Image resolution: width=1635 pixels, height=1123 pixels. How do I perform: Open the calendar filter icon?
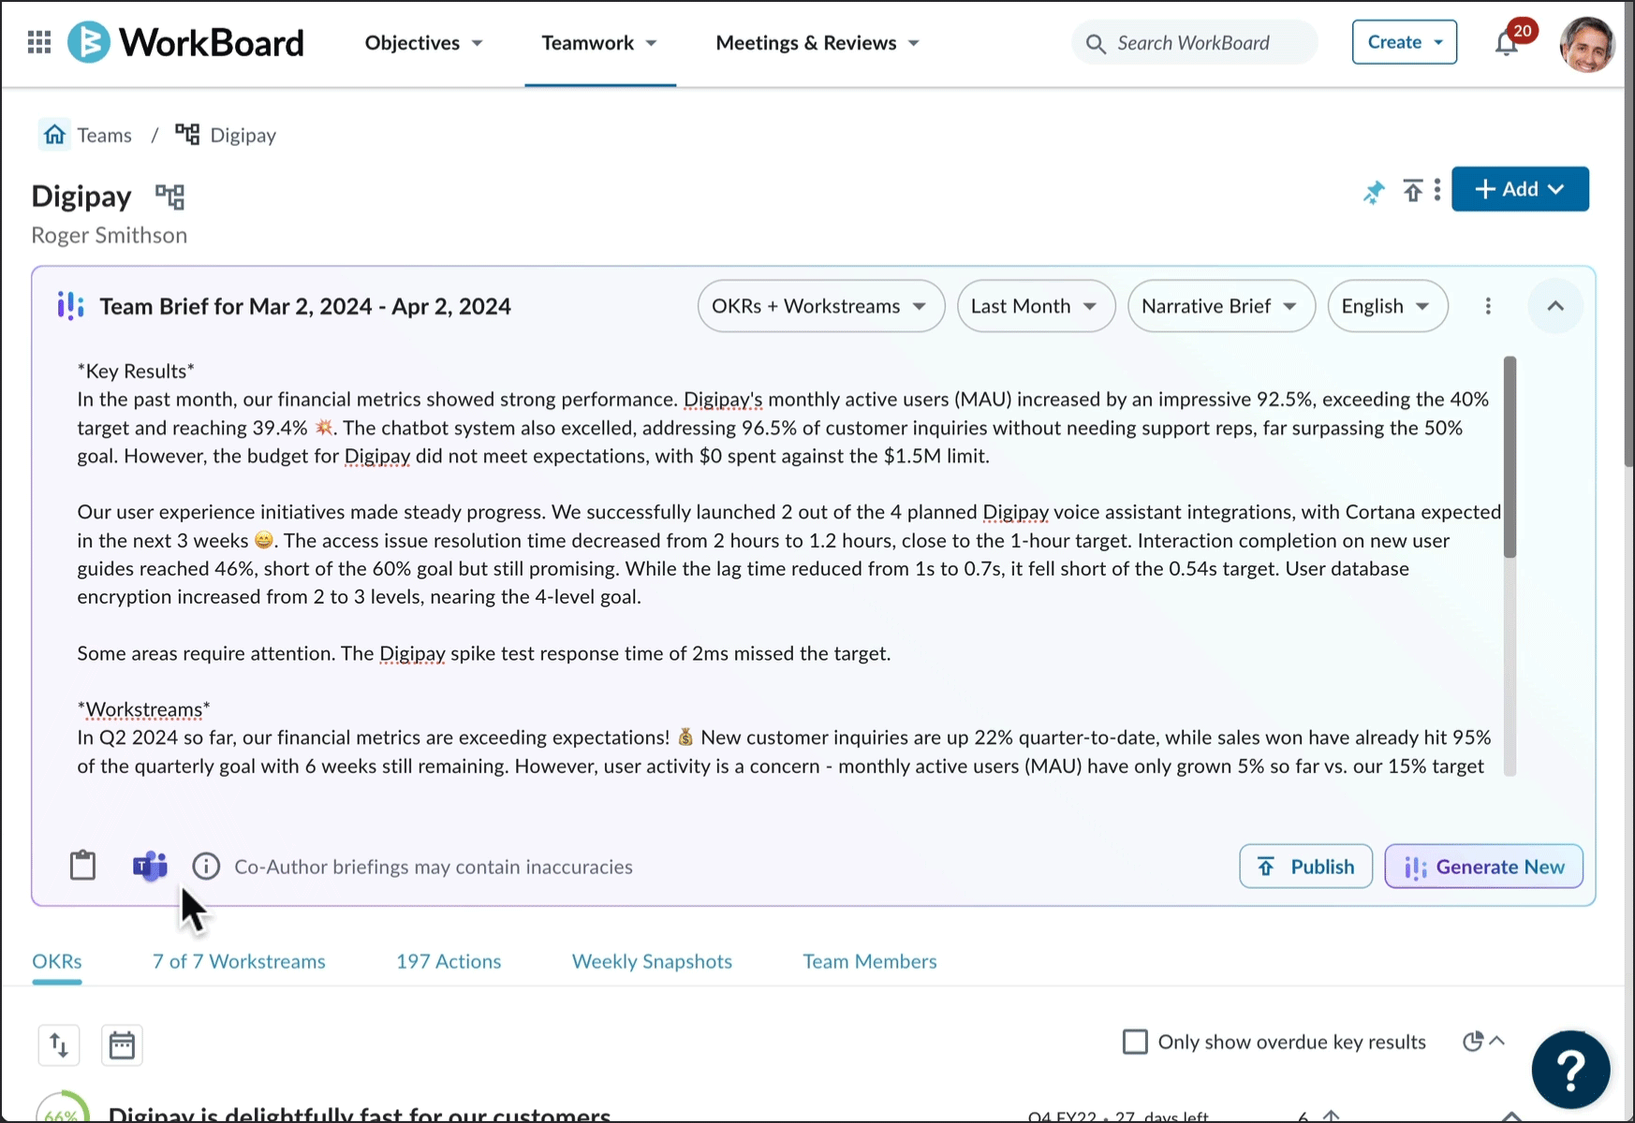pyautogui.click(x=122, y=1044)
